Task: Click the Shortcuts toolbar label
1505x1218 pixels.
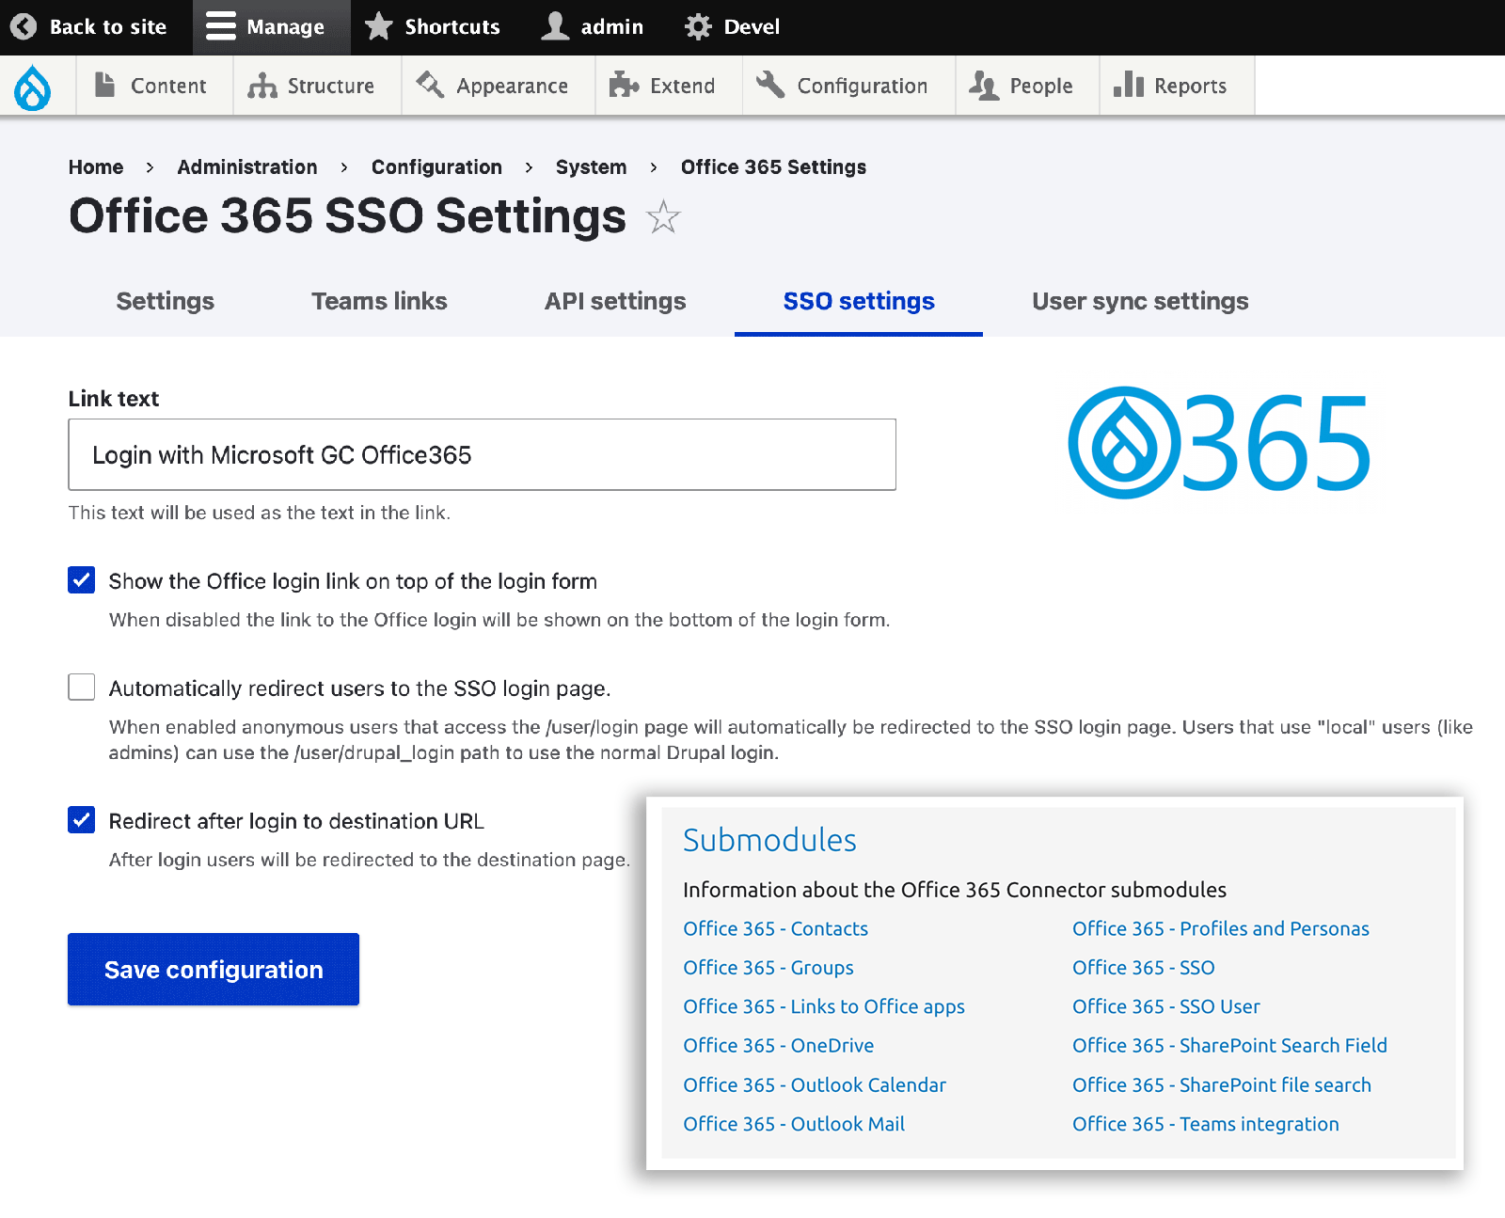Action: click(x=452, y=26)
